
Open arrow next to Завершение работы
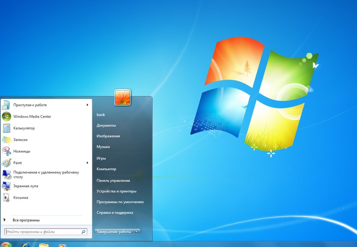pyautogui.click(x=137, y=232)
